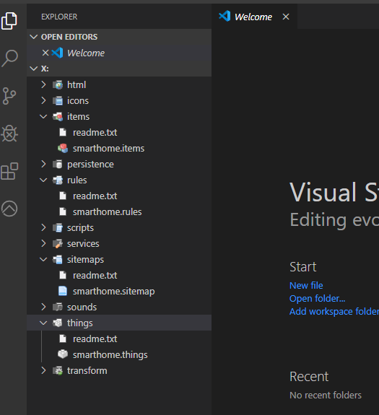Screen dimensions: 379x415
Task: Expand the icons folder chevron
Action: point(43,100)
